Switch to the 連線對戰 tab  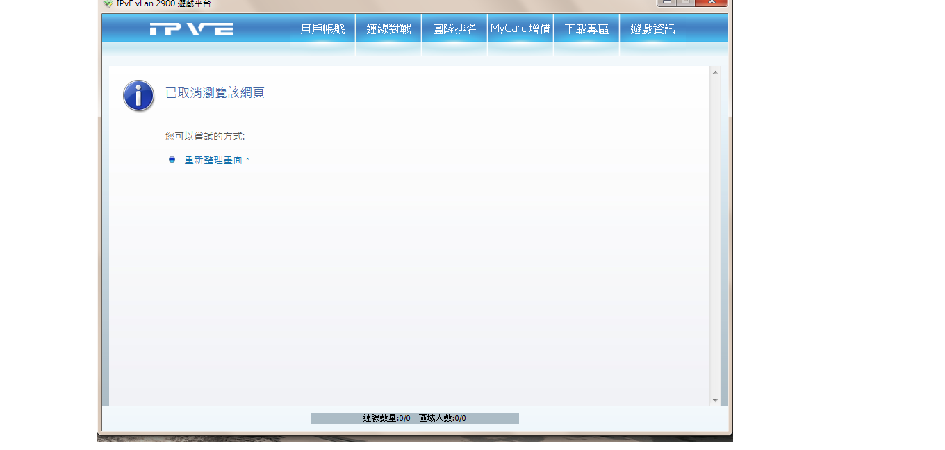pos(388,29)
